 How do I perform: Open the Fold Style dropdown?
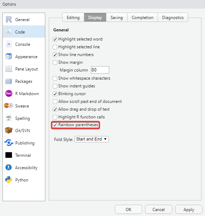92,139
